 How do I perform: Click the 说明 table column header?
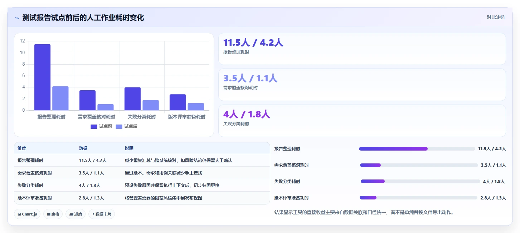[x=129, y=148]
